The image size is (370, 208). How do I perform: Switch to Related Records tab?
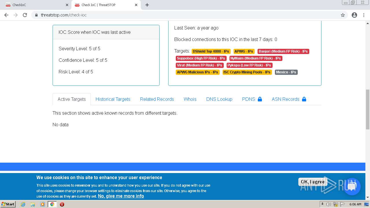157,99
